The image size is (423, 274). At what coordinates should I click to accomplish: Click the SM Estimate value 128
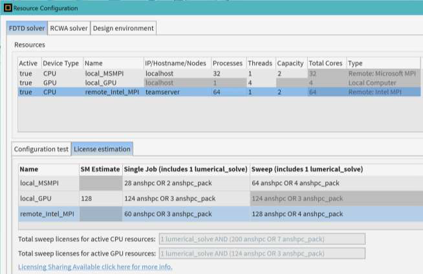coord(101,199)
